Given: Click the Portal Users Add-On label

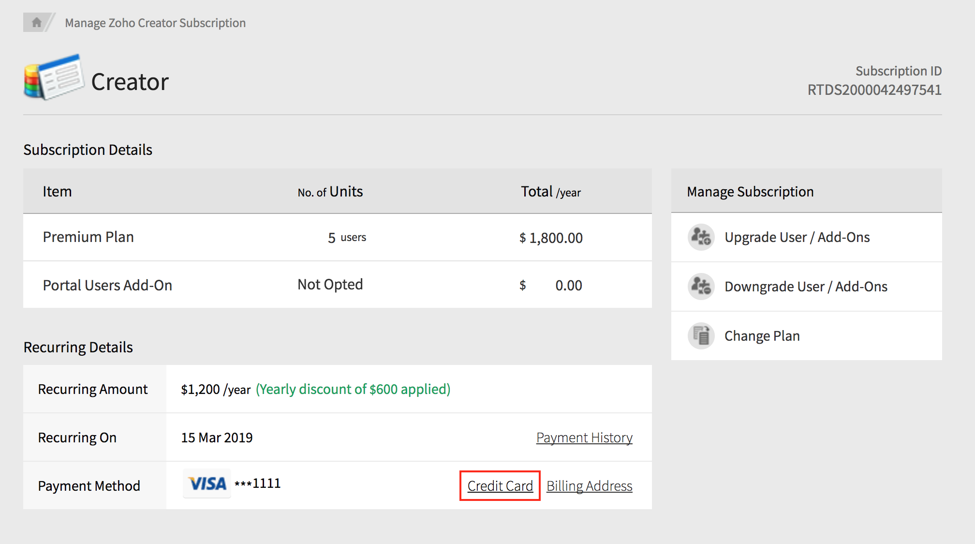Looking at the screenshot, I should pos(107,285).
